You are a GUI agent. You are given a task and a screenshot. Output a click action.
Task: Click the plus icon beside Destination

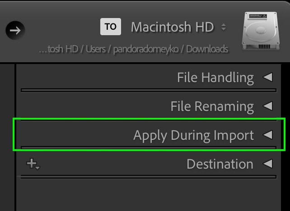33,164
